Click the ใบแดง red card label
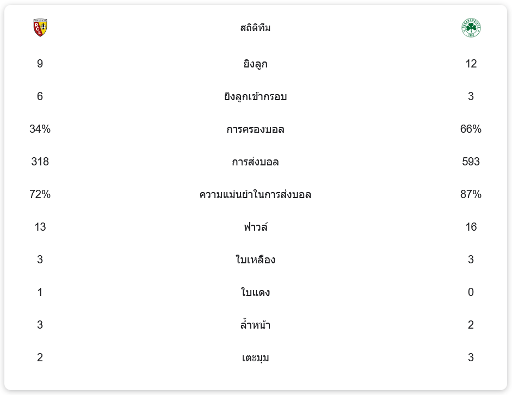This screenshot has width=512, height=395. (255, 293)
